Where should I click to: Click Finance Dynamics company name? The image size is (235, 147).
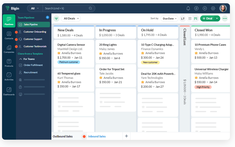tap(152, 49)
